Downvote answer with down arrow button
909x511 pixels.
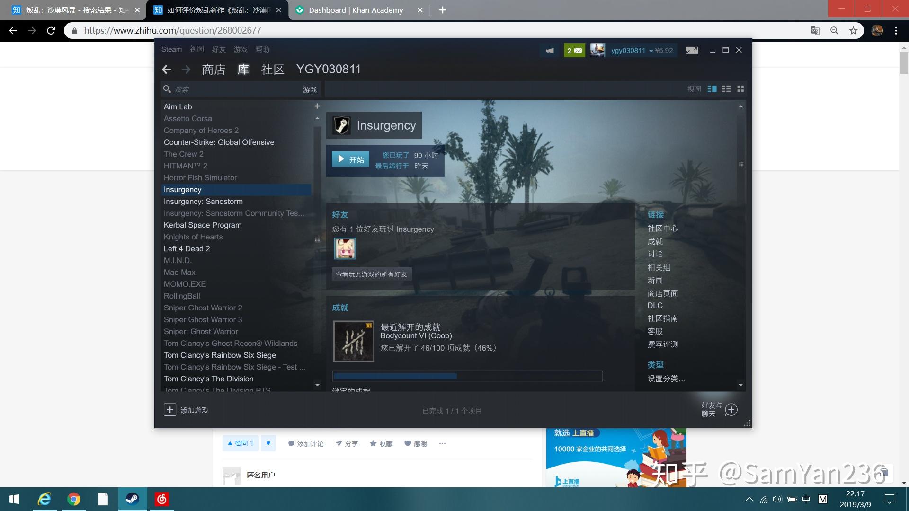pyautogui.click(x=268, y=443)
